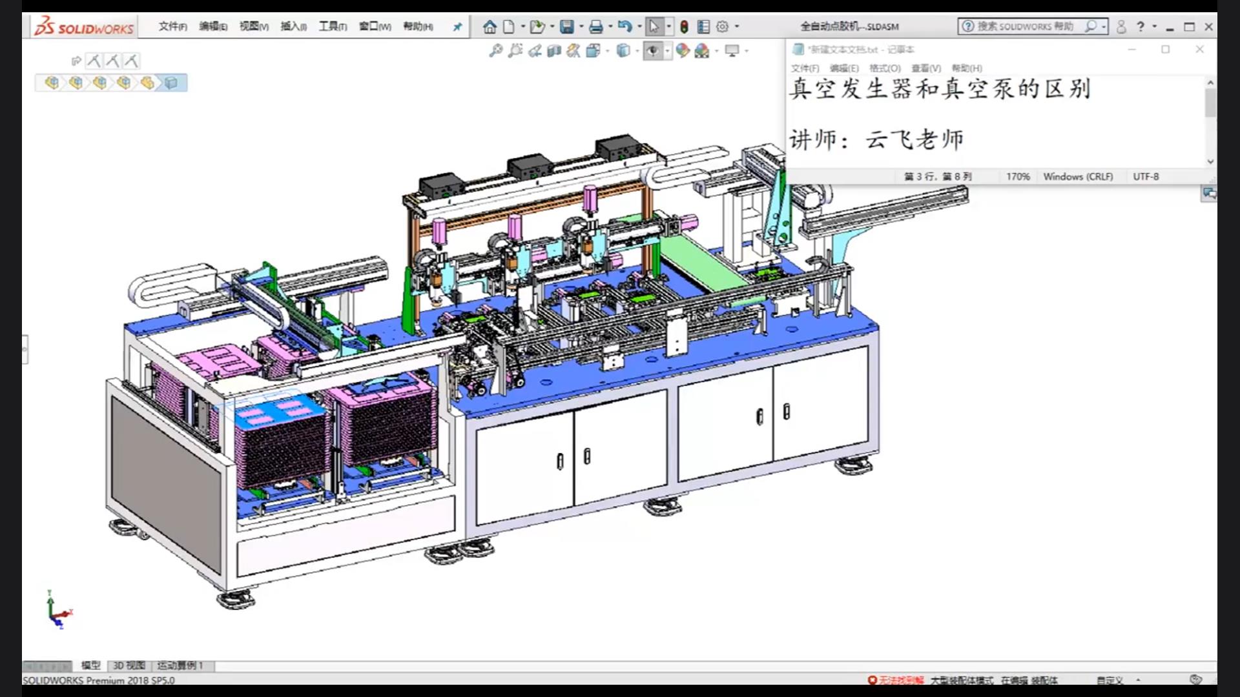Click 大型装配体模式 in status bar
1240x697 pixels.
[962, 680]
